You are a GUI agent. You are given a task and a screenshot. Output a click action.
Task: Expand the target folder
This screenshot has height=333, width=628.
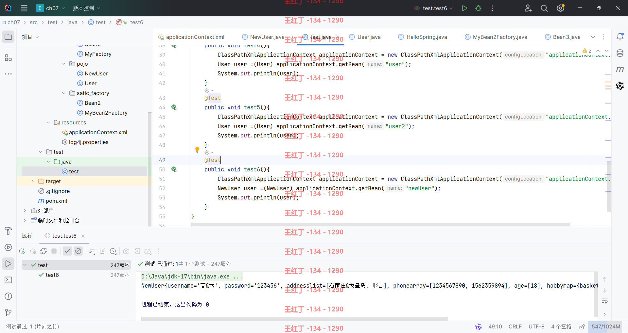click(x=32, y=181)
